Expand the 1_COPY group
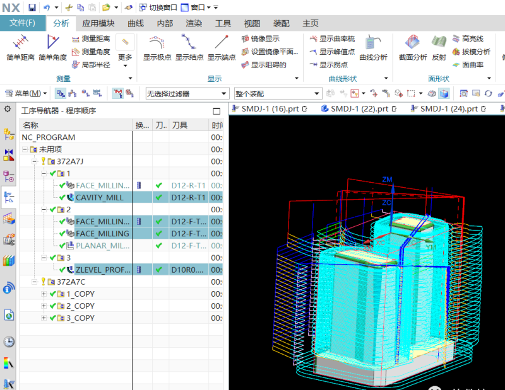Image resolution: width=505 pixels, height=390 pixels. 44,294
